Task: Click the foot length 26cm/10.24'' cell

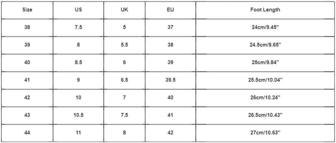Action: (265, 98)
